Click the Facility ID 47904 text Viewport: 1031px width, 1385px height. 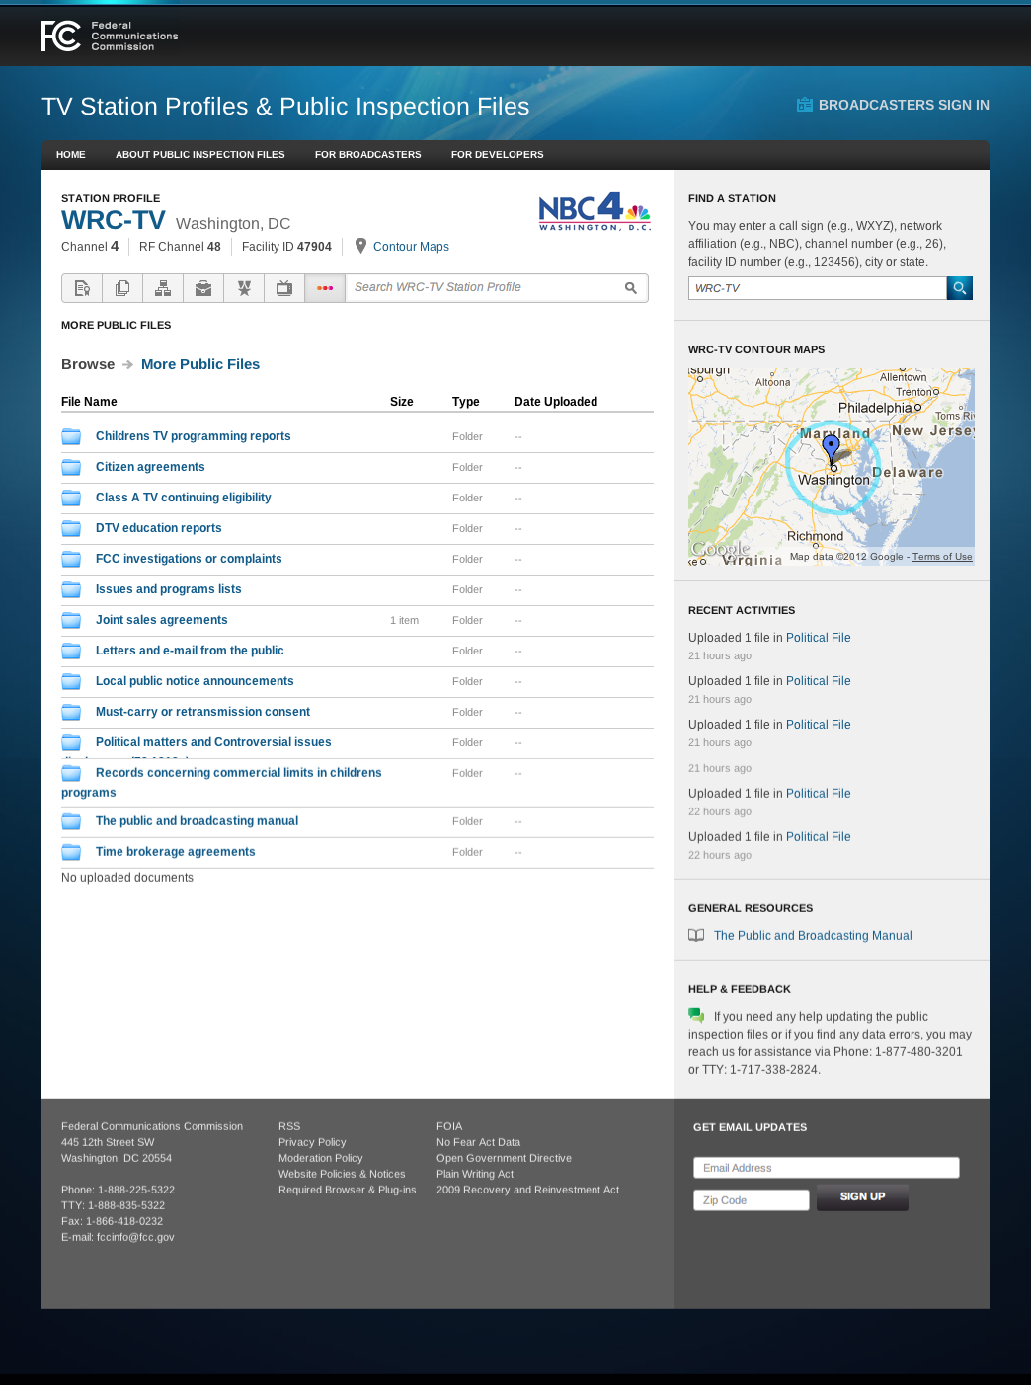286,247
